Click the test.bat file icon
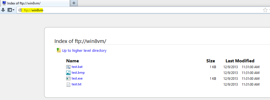The image size is (270, 100). tap(68, 67)
